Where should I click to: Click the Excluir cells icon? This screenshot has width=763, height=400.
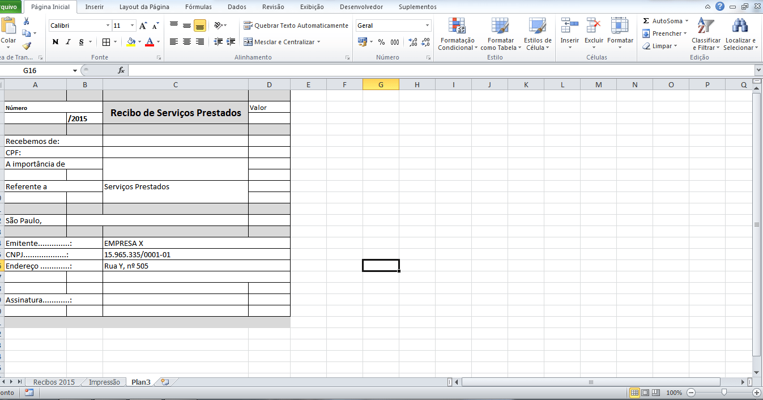point(594,27)
